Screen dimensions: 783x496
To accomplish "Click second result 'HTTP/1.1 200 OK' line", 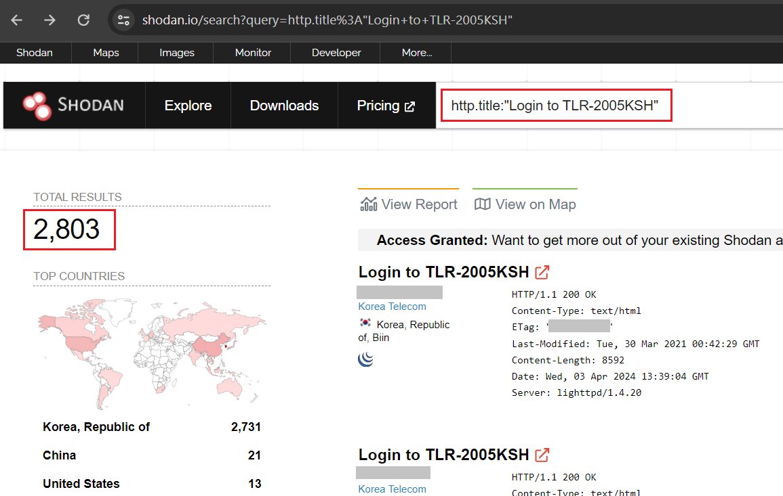I will [x=554, y=477].
